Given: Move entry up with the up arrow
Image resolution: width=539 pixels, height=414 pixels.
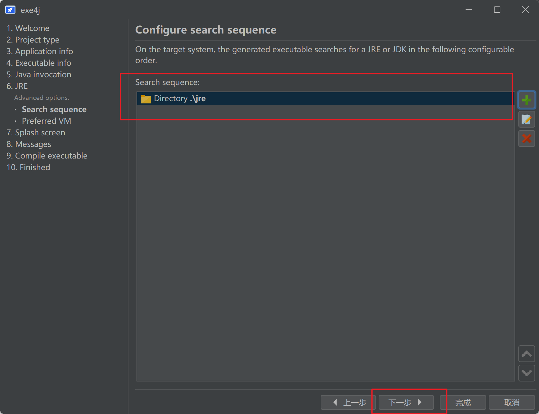Looking at the screenshot, I should 526,354.
